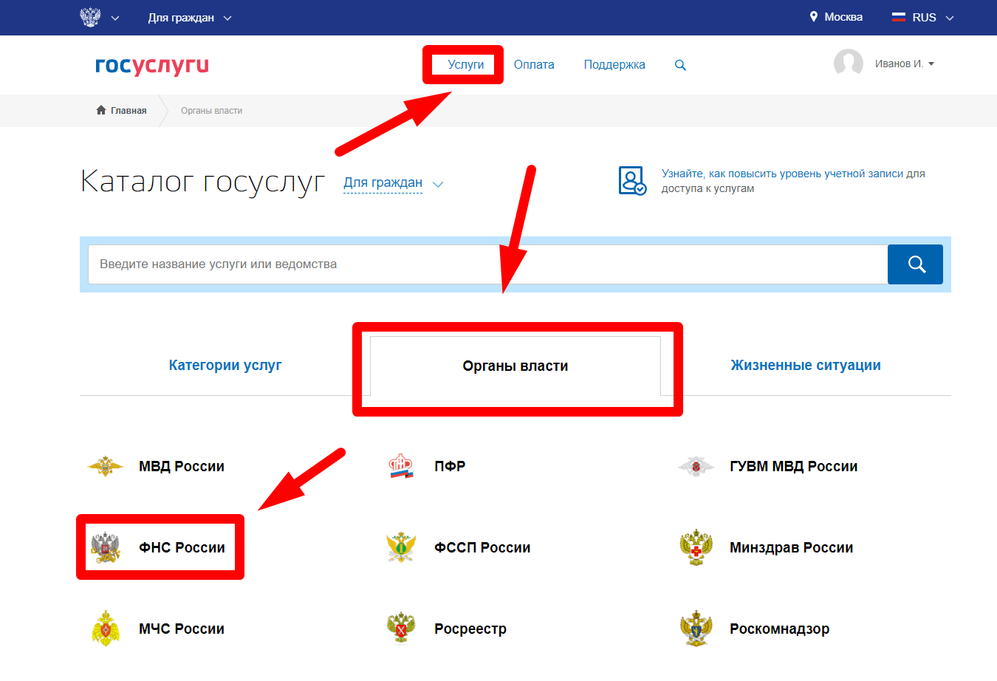Image resolution: width=997 pixels, height=681 pixels.
Task: Open Роскомнадзор agency link
Action: tap(780, 629)
